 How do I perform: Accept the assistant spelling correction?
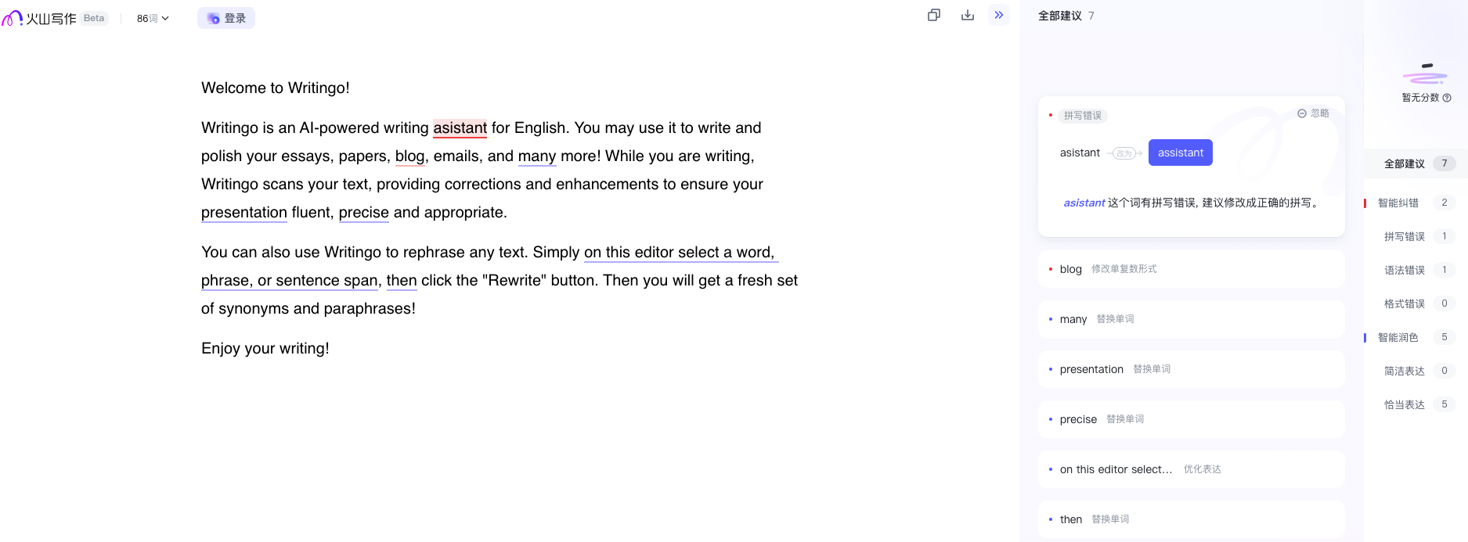[1180, 153]
